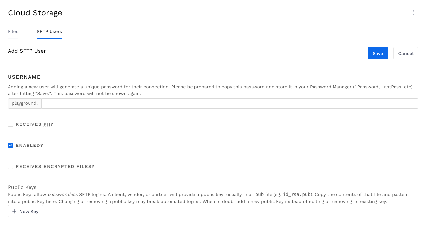426x225 pixels.
Task: Select the SFTP Users tab
Action: click(49, 31)
